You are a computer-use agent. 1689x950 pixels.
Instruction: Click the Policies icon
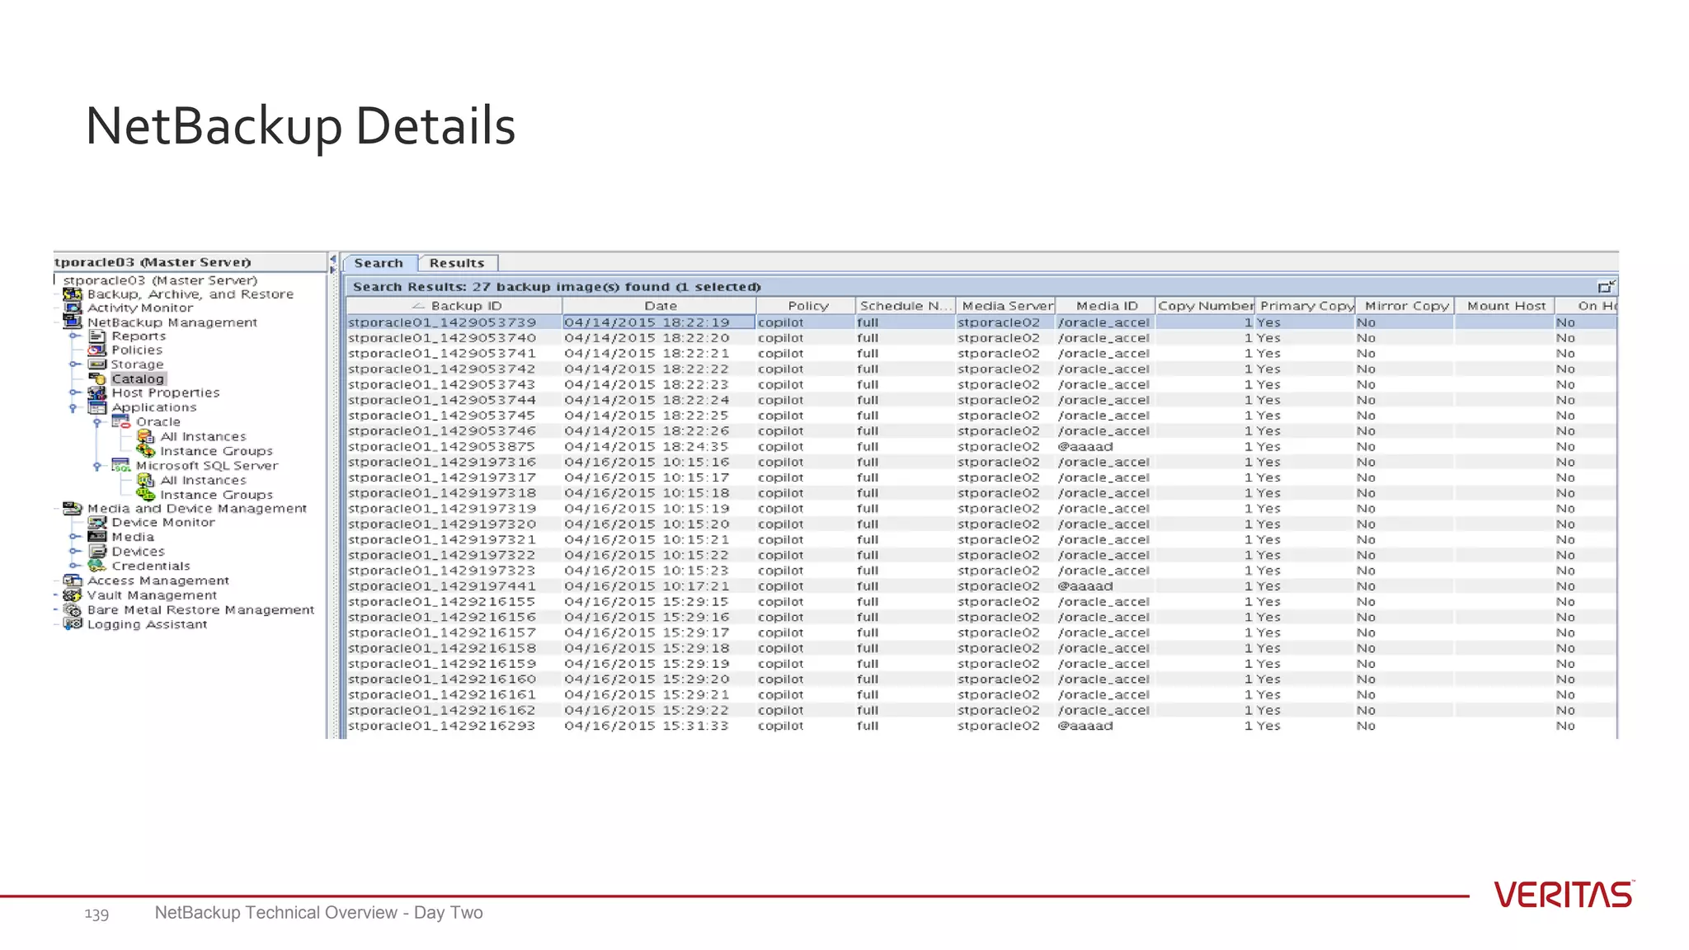(x=97, y=350)
